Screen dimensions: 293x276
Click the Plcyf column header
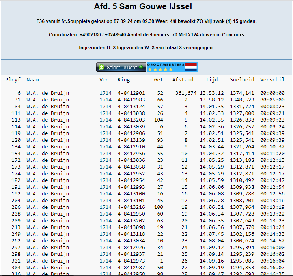(x=13, y=80)
